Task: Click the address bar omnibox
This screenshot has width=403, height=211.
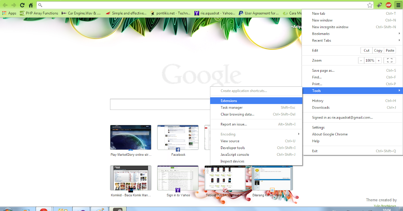Action: 205,5
